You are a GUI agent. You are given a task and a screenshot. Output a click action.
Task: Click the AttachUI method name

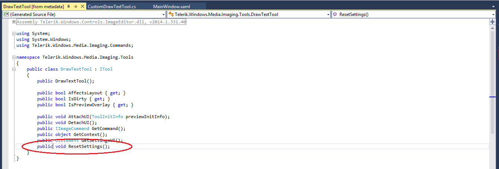point(79,117)
